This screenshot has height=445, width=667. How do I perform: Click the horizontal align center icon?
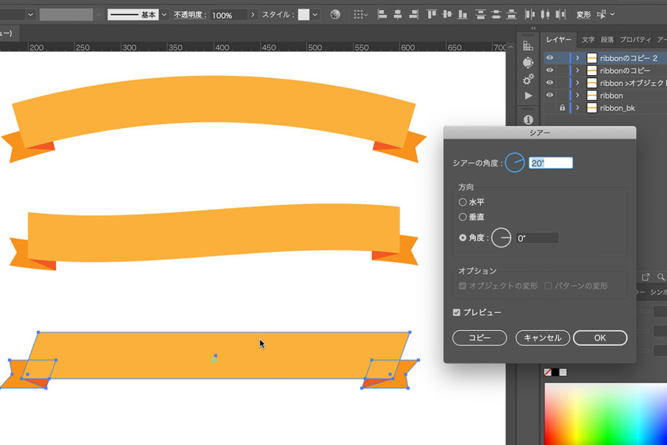[399, 14]
